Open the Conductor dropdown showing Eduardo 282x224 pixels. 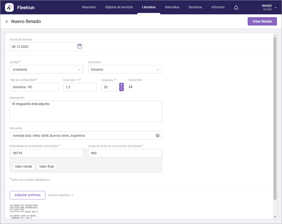(125, 69)
